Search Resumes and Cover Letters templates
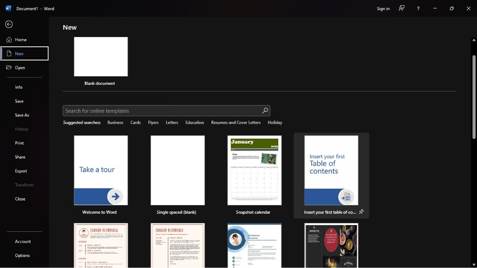Viewport: 477px width, 268px height. point(236,122)
